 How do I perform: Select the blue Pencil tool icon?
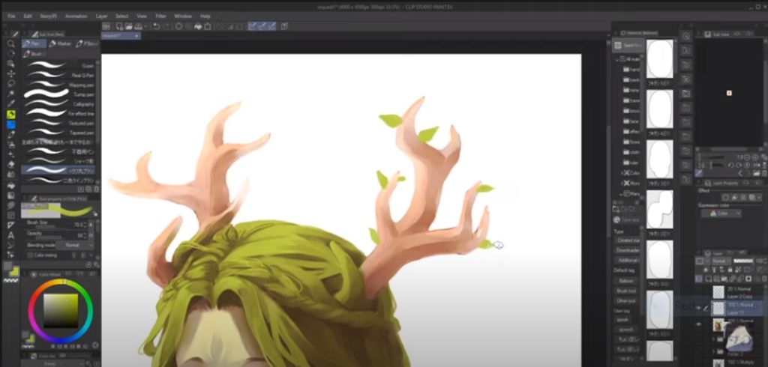click(10, 124)
